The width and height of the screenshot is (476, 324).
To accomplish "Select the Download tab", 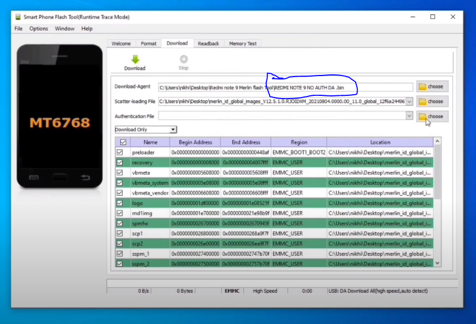I will tap(177, 43).
